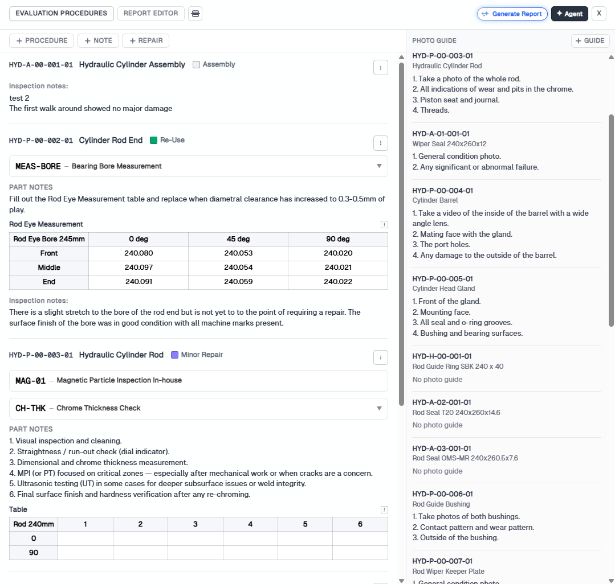Click empty cell row 90 column 6
Image resolution: width=615 pixels, height=584 pixels.
point(360,553)
